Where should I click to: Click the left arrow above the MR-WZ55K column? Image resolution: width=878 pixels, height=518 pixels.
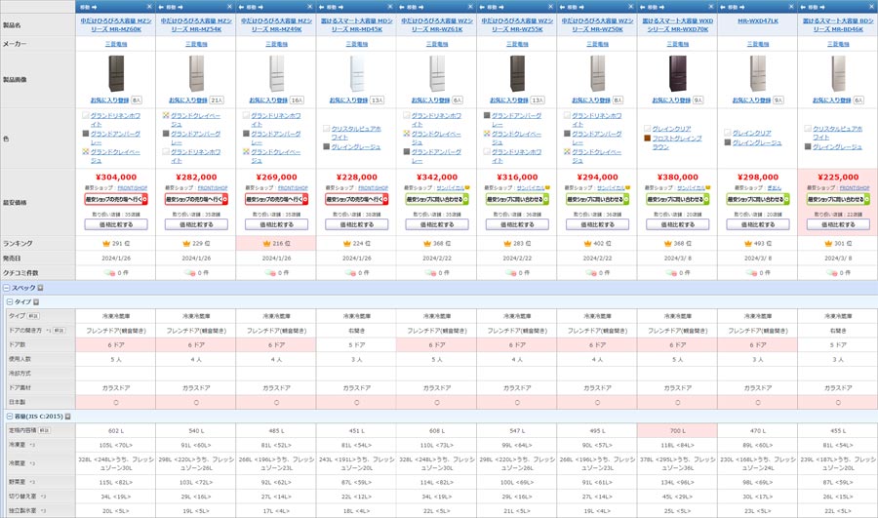coord(483,7)
